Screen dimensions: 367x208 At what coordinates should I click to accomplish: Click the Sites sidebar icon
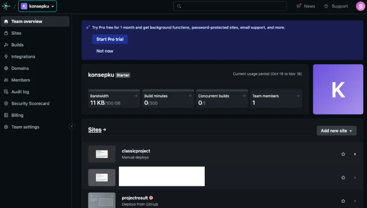point(6,33)
